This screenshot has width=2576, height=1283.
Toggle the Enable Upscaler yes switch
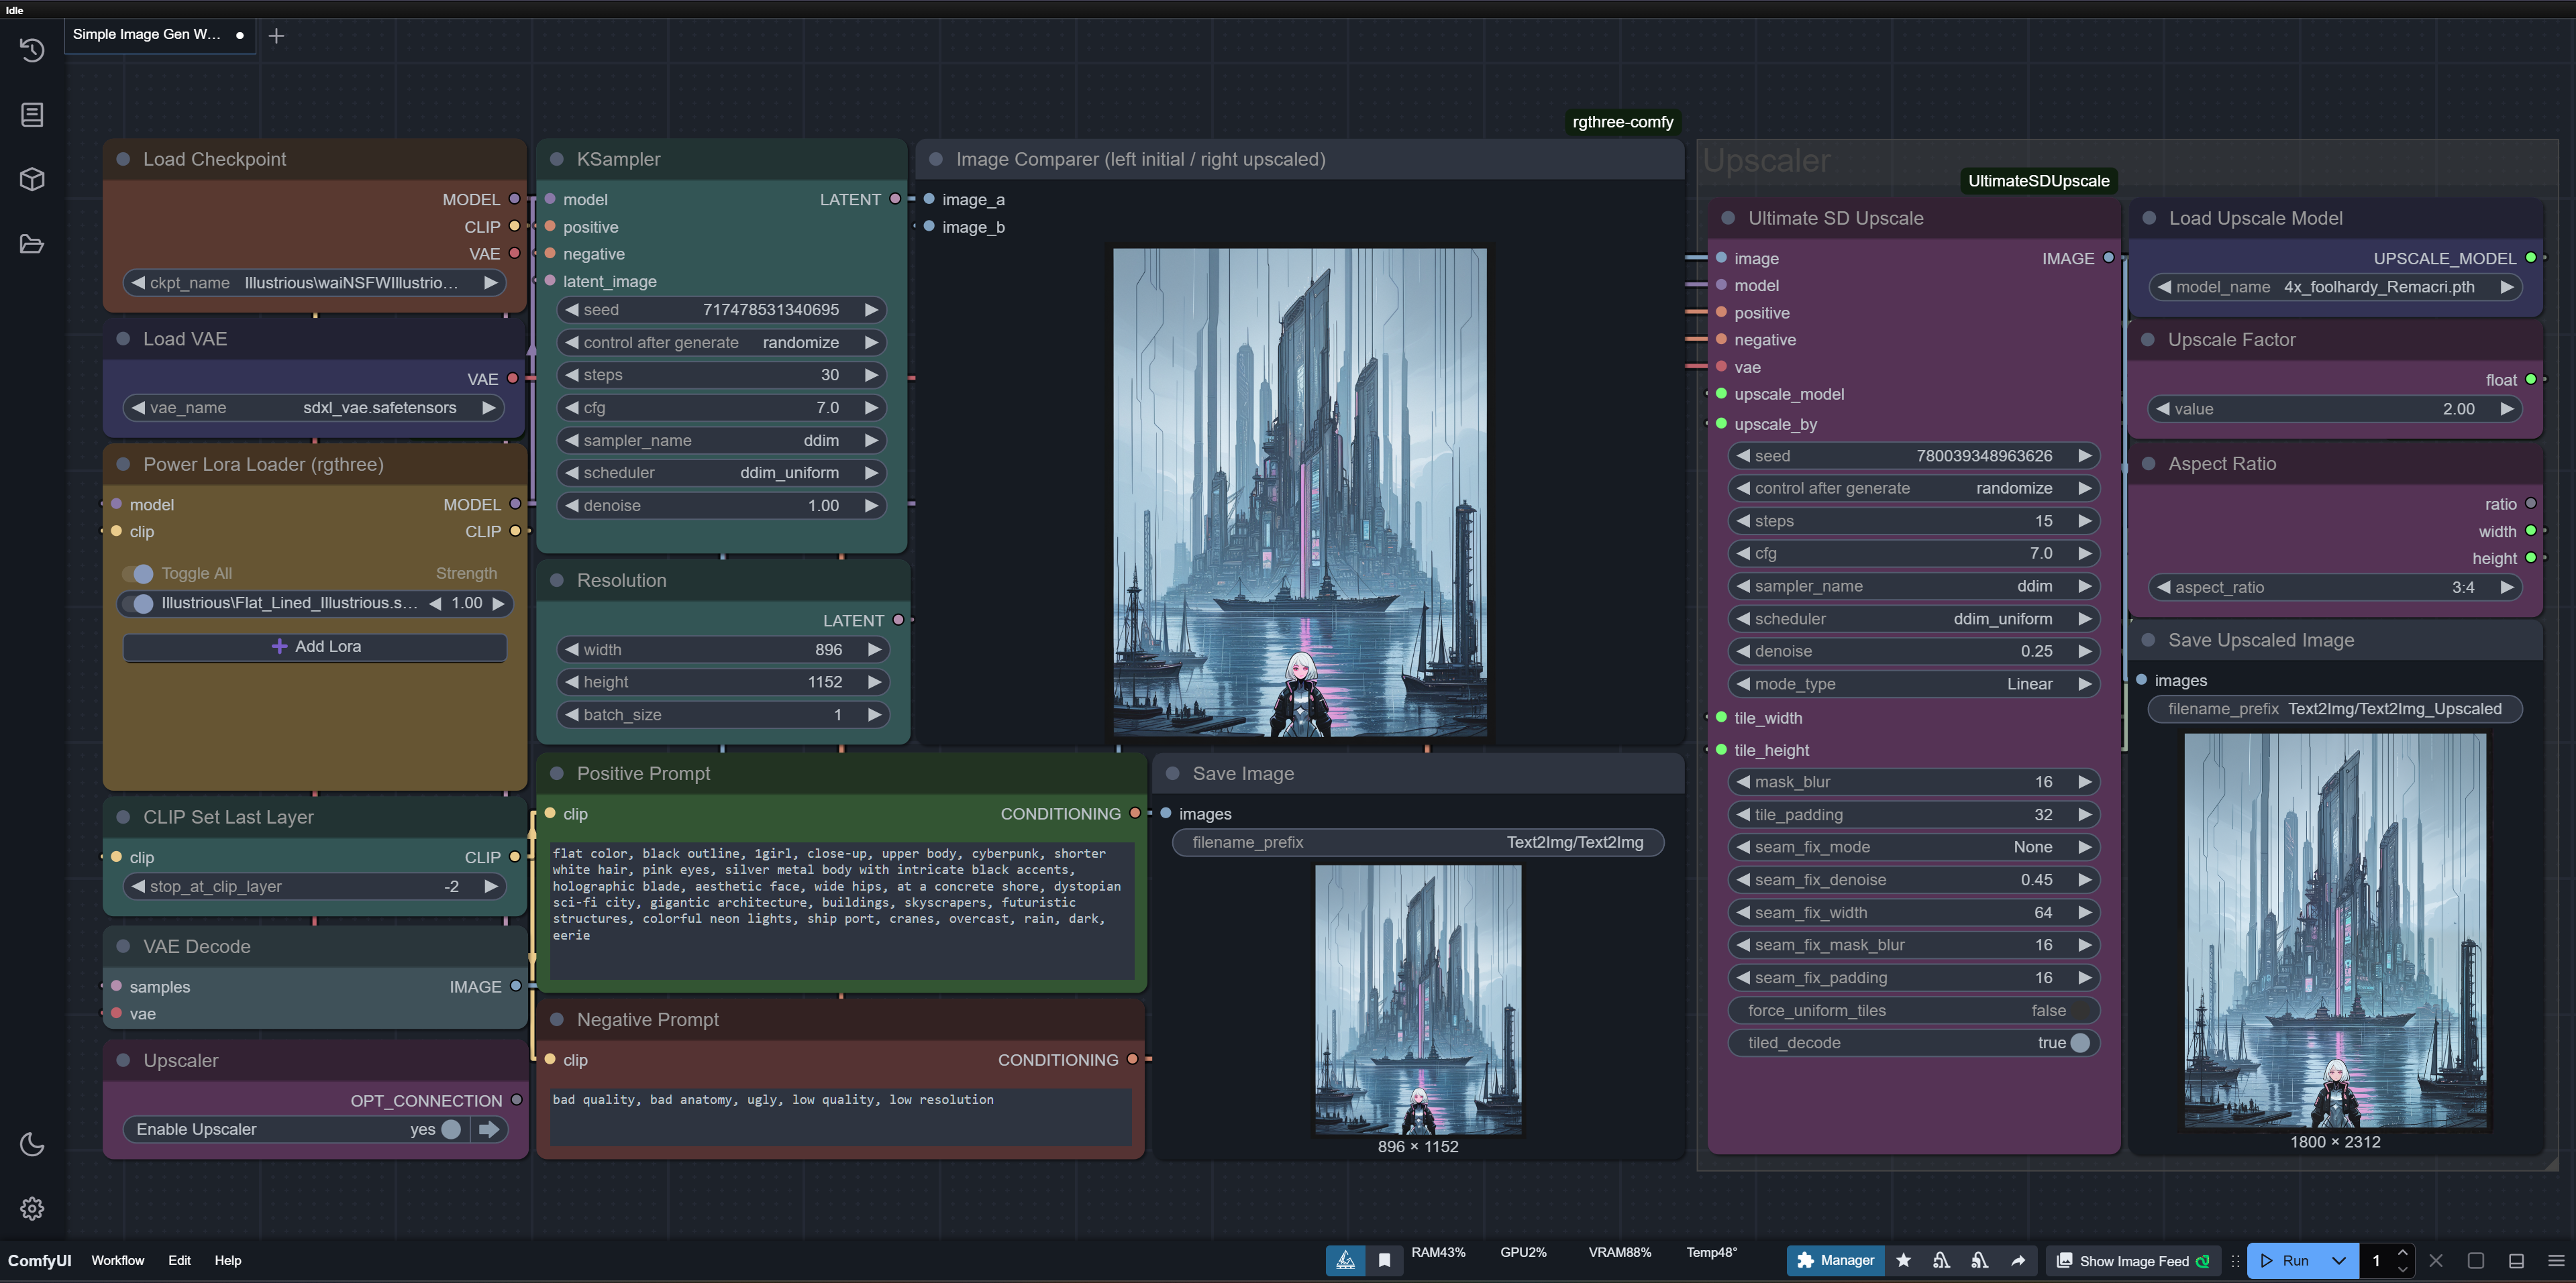[451, 1129]
